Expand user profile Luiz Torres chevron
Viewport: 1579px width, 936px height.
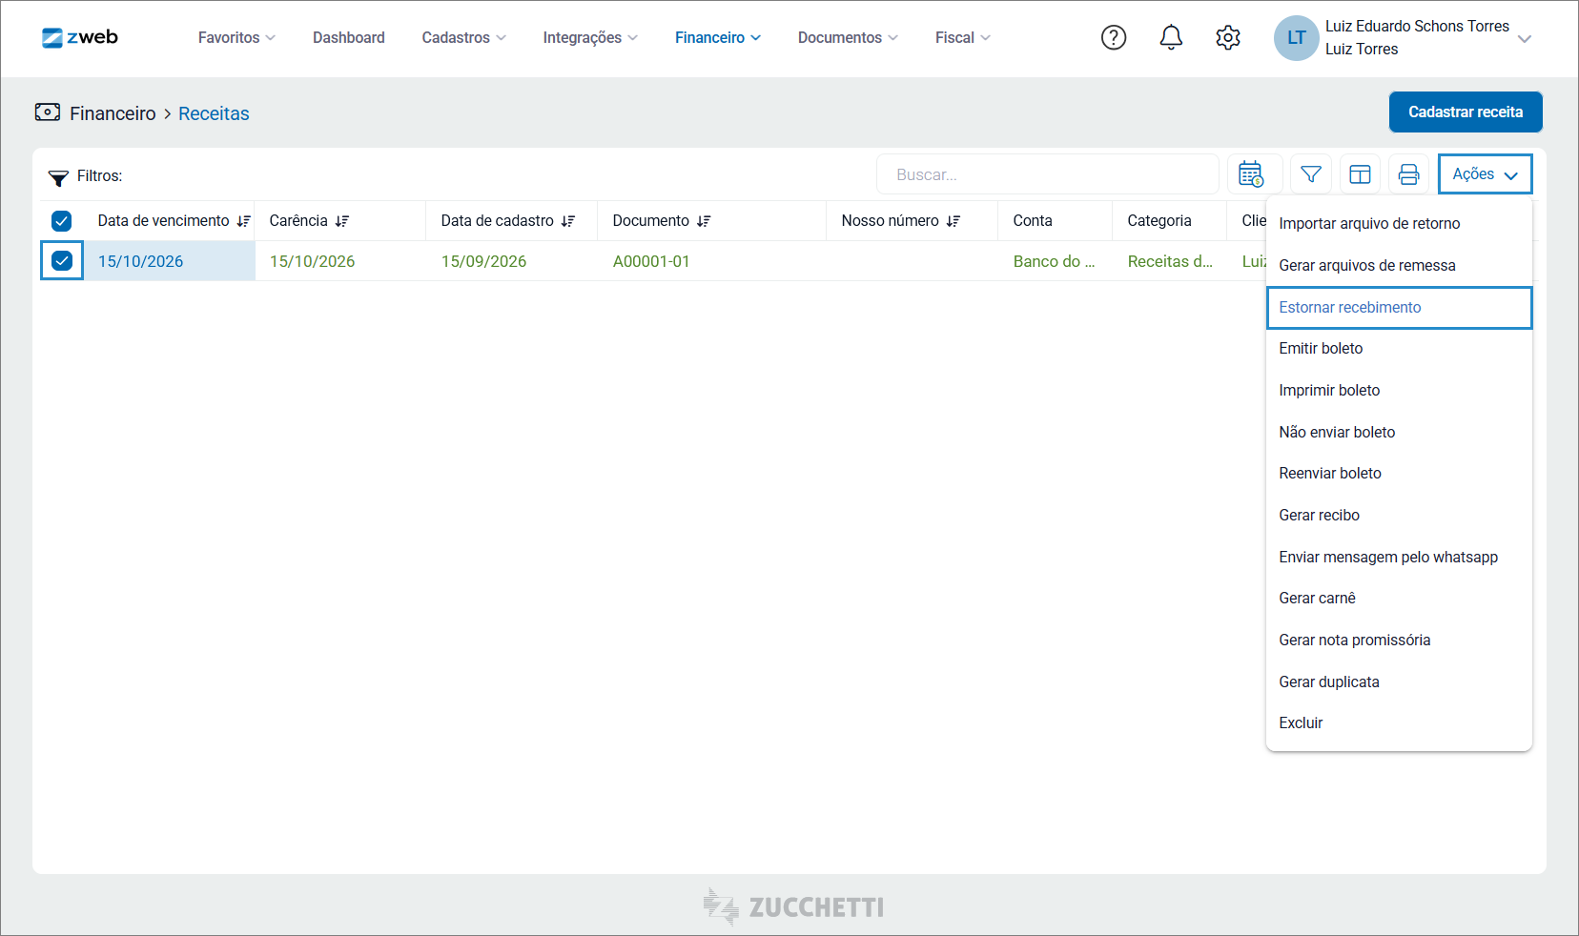1525,39
